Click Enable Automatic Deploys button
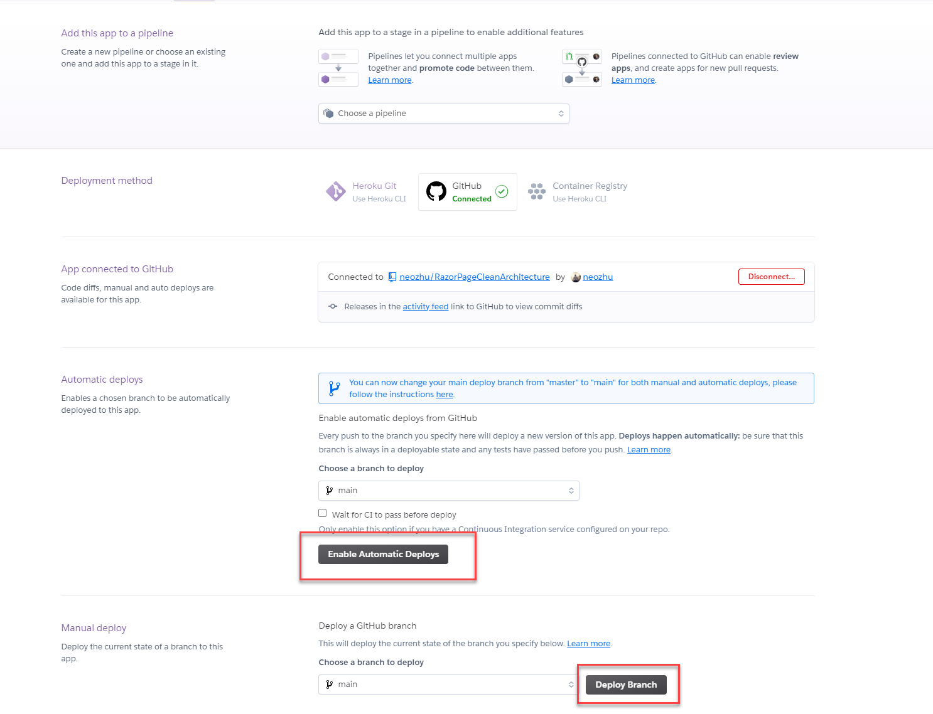 click(383, 554)
